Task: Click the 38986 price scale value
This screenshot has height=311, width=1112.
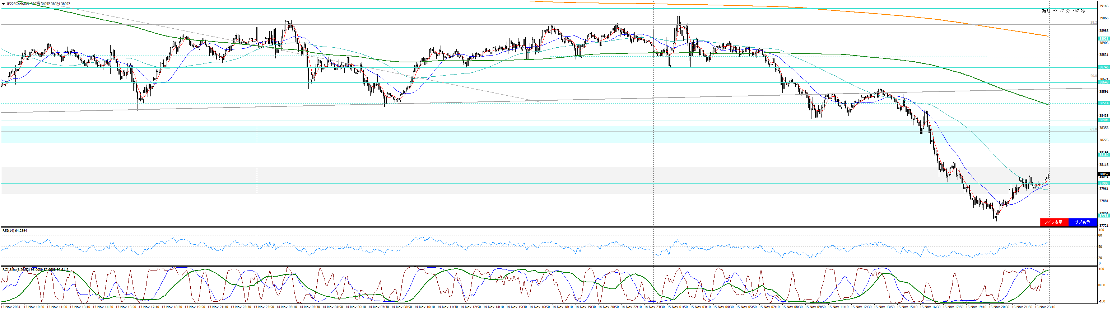Action: (1104, 31)
